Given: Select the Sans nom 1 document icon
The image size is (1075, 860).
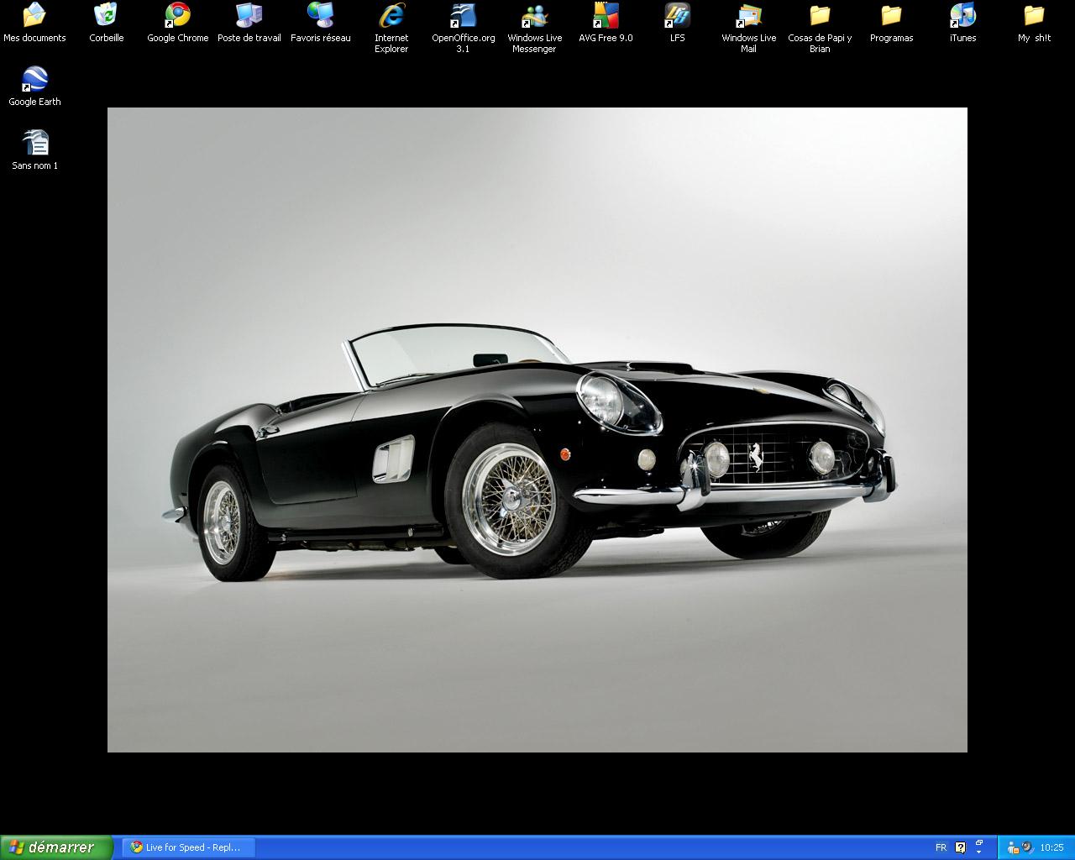Looking at the screenshot, I should (x=34, y=150).
